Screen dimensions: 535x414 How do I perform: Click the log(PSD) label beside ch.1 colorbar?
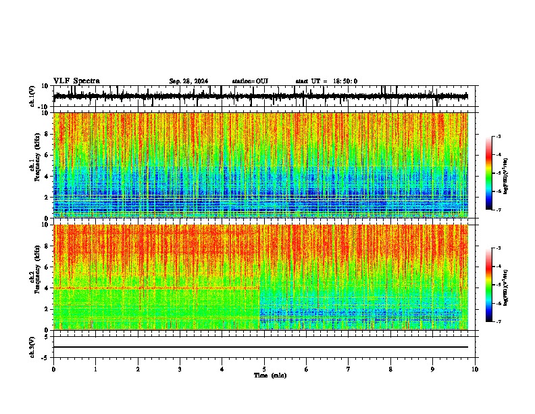coord(506,176)
